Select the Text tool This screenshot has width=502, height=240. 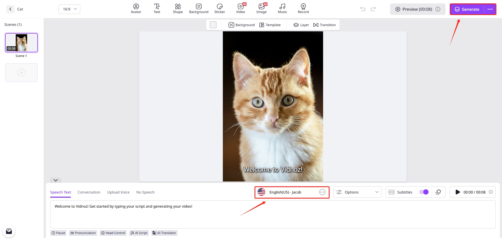[157, 9]
